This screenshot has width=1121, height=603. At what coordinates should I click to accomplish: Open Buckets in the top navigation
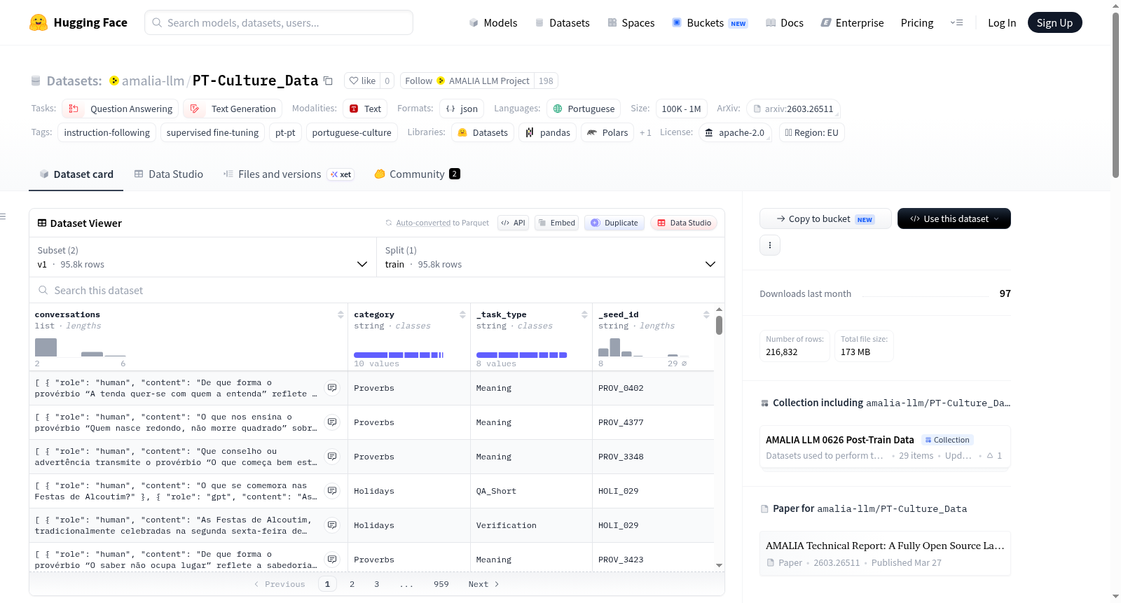tap(710, 22)
